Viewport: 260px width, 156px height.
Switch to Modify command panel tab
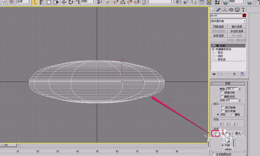(219, 10)
